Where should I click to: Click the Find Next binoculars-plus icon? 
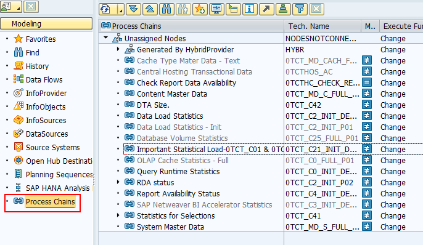[x=183, y=9]
